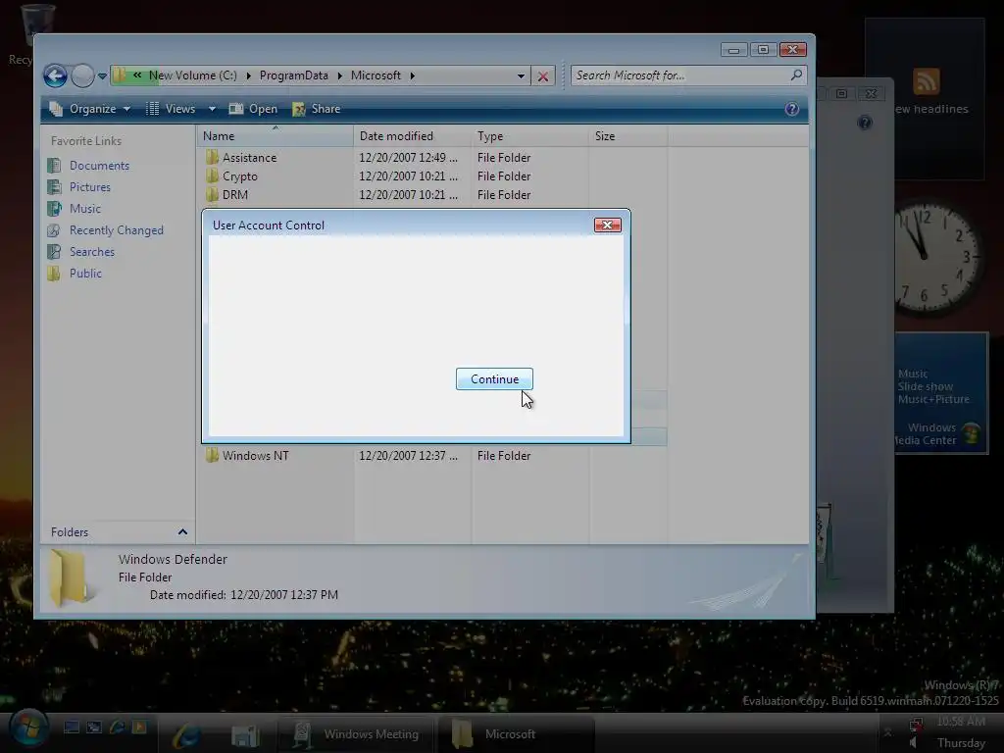Select the New Volume (C:) breadcrumb
This screenshot has height=753, width=1004.
click(x=193, y=75)
